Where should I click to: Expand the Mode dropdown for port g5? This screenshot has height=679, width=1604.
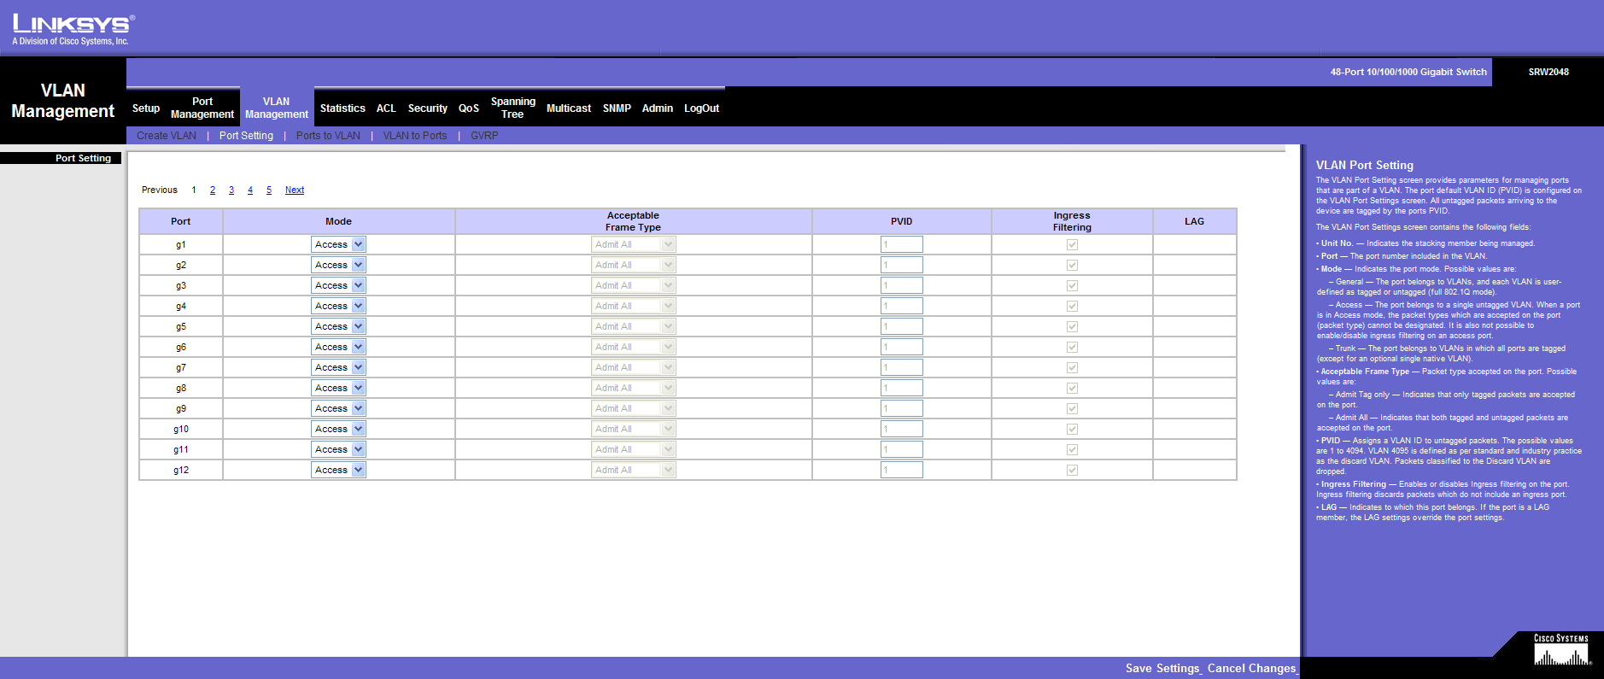(x=338, y=326)
